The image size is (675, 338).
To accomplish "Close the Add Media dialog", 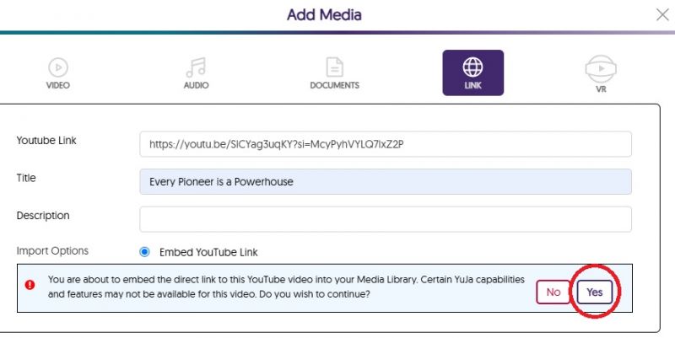I will [662, 14].
